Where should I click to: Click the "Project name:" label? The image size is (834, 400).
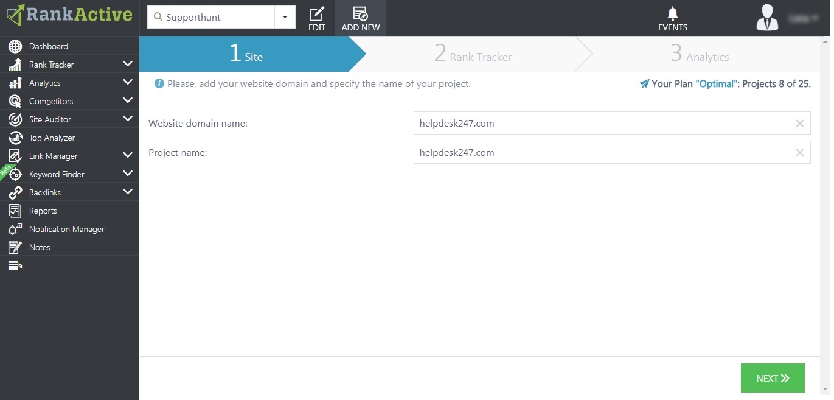coord(178,153)
